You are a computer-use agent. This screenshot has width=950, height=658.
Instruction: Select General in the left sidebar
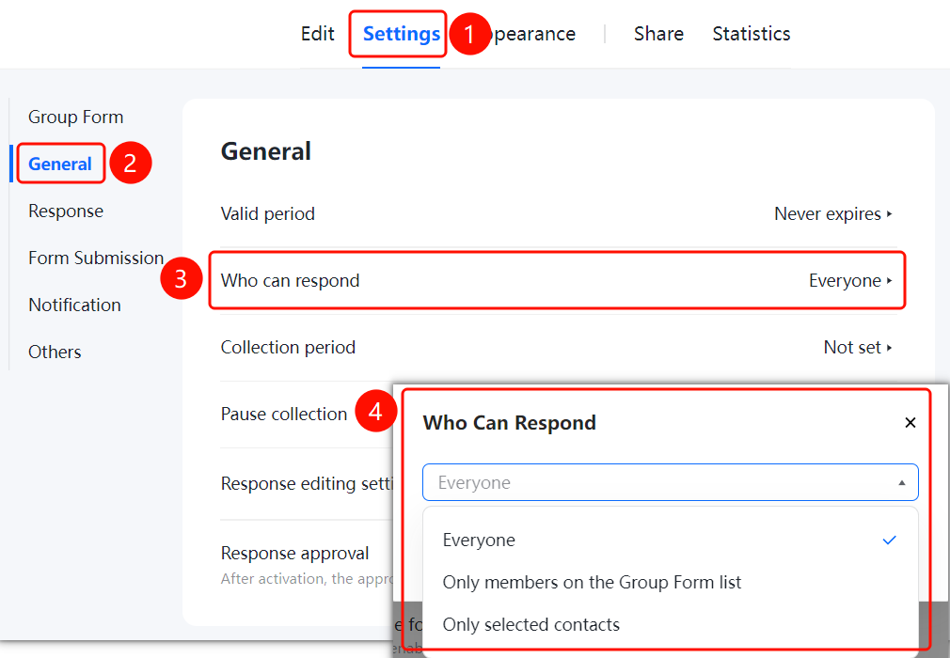point(60,164)
